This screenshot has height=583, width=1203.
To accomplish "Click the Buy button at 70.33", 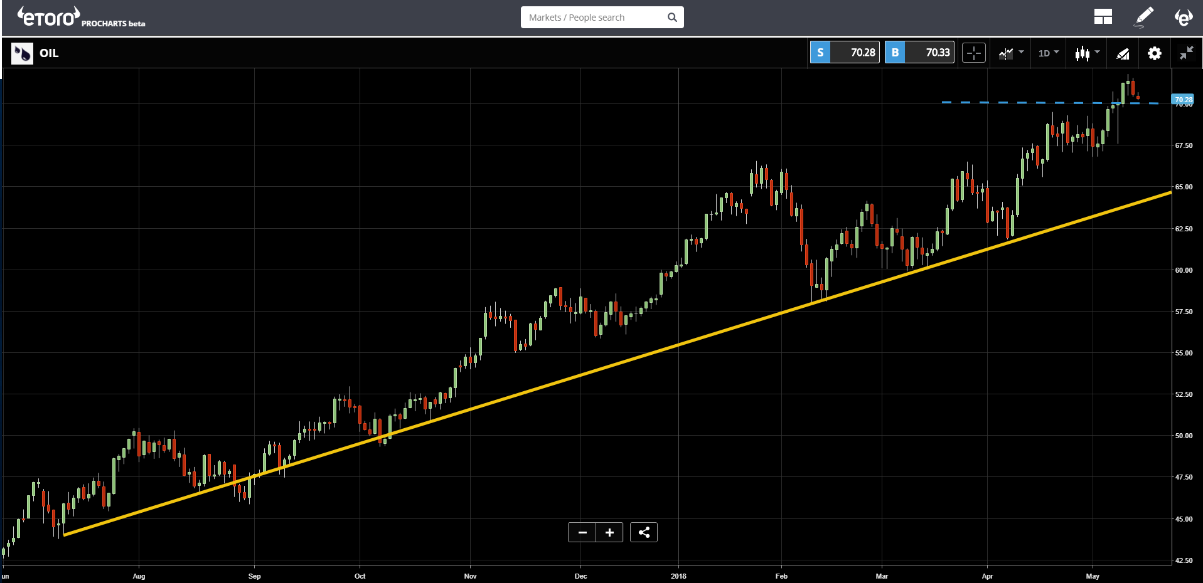I will pos(919,53).
